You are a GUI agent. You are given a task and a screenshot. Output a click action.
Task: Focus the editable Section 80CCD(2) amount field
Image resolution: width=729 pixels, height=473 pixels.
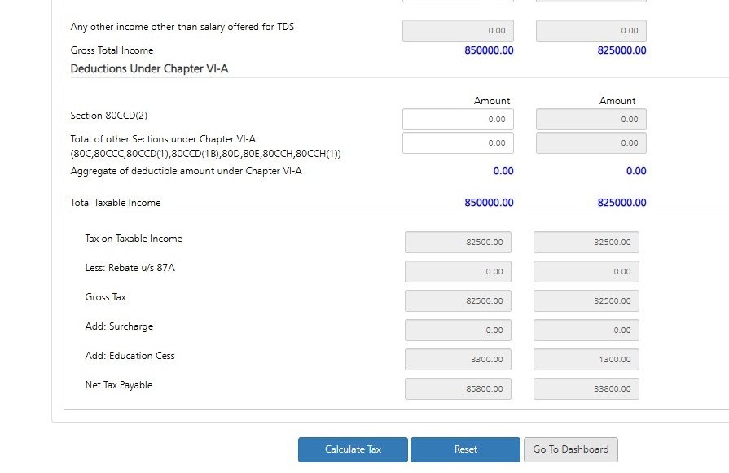pyautogui.click(x=458, y=119)
